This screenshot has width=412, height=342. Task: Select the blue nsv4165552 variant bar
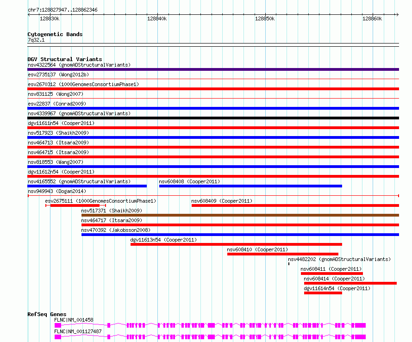(x=87, y=186)
